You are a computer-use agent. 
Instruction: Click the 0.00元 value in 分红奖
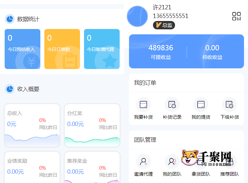pyautogui.click(x=76, y=124)
